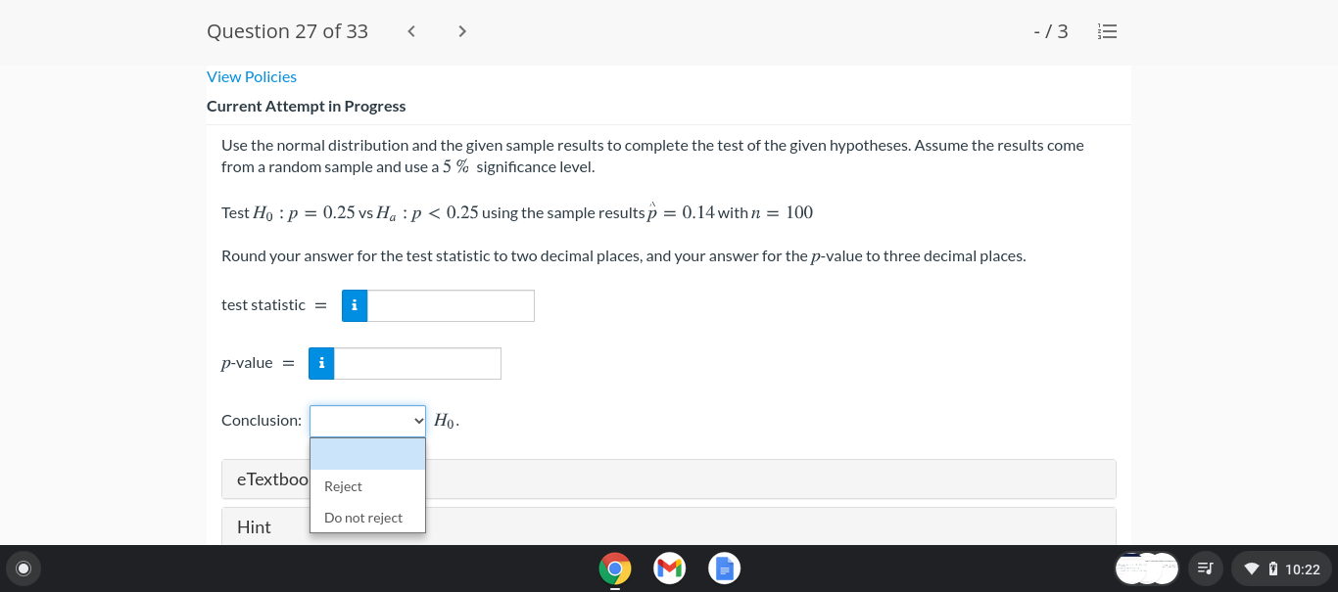Open the media controls tray icon

coord(1205,569)
